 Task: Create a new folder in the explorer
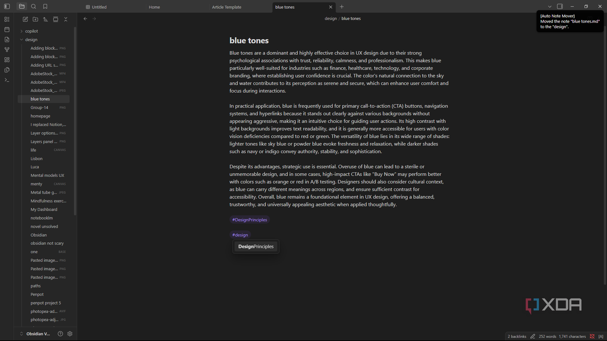[36, 19]
